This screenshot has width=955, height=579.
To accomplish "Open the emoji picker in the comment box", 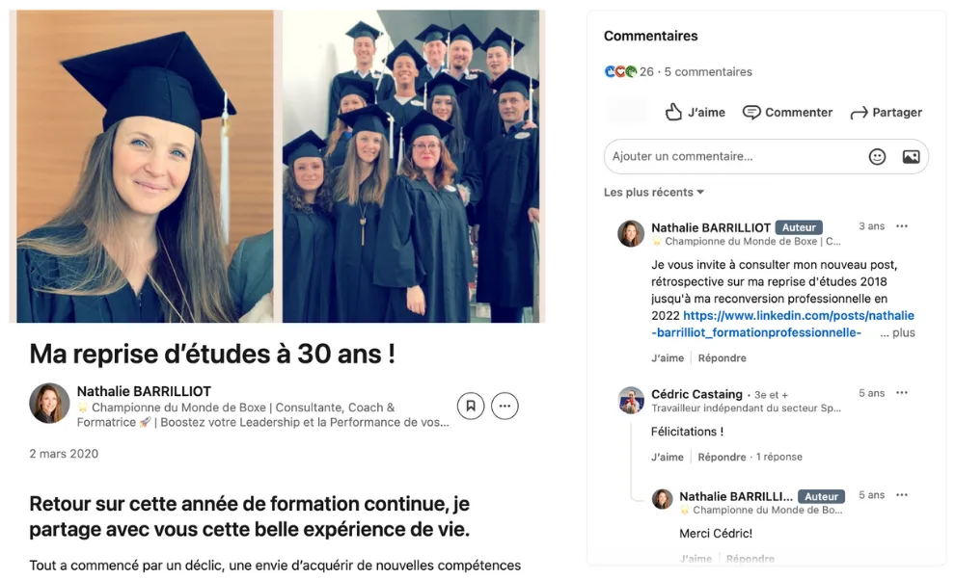I will point(877,156).
